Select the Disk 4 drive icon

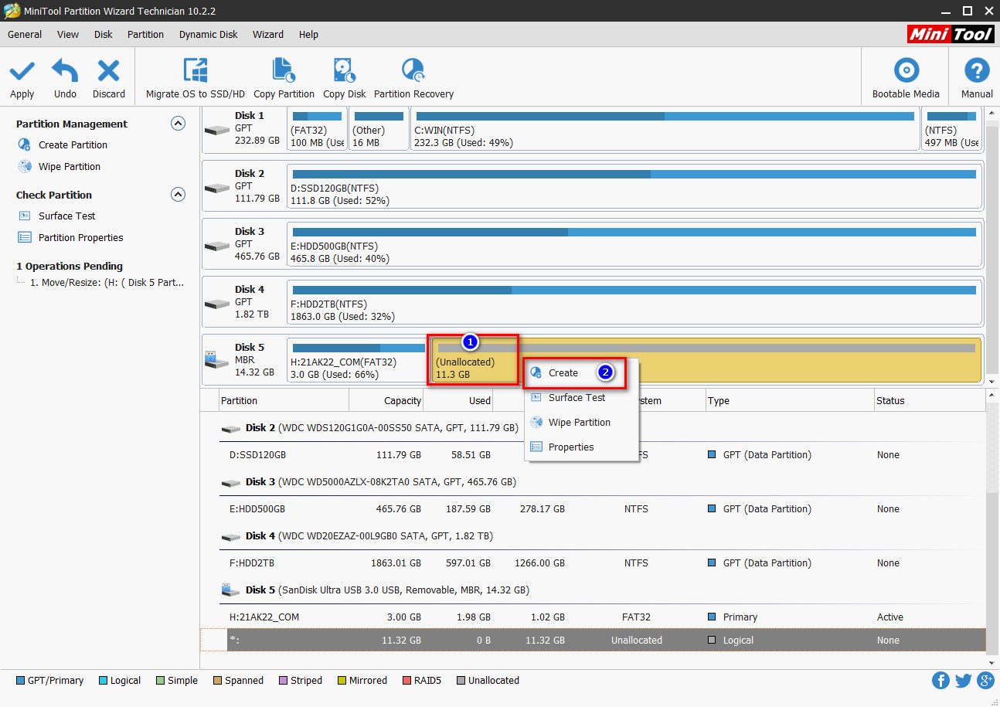point(216,304)
